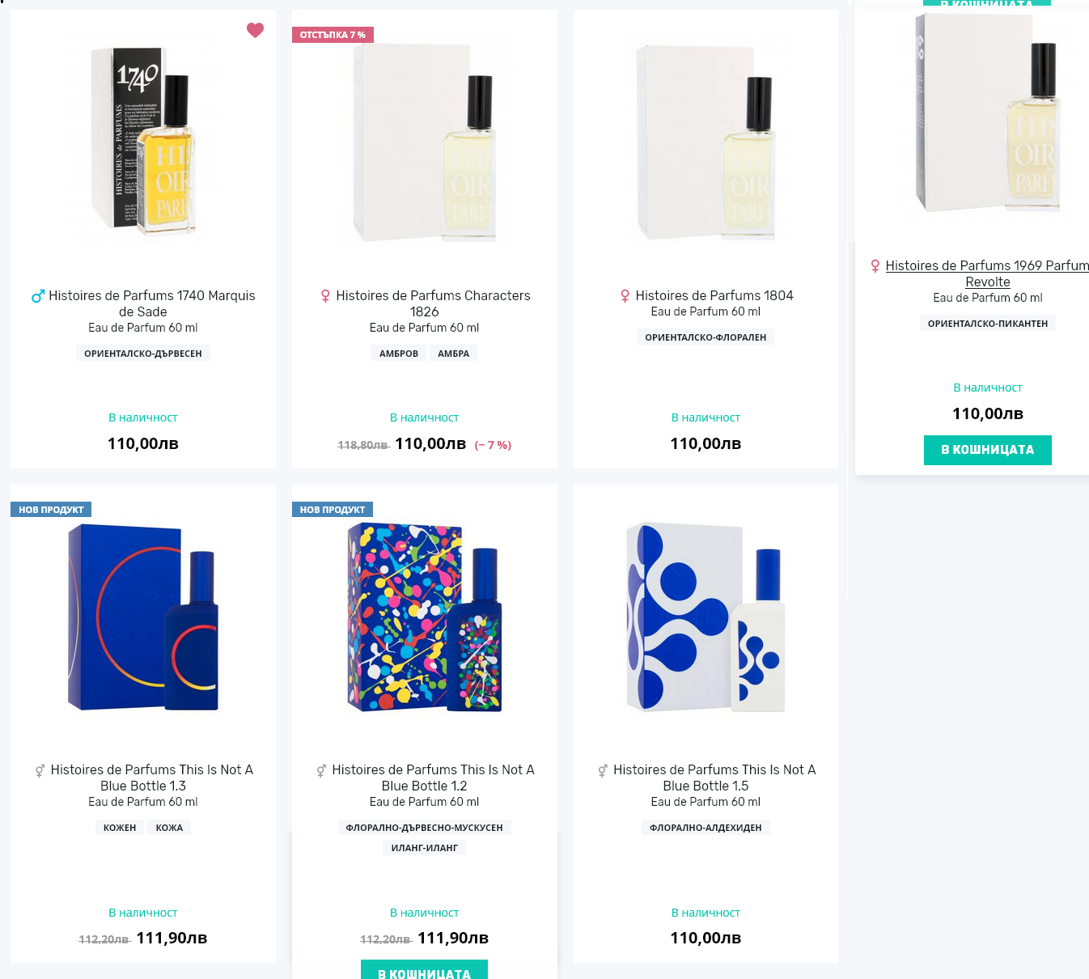
Task: Add Blue Bottle 1.2 to the cart
Action: pyautogui.click(x=424, y=971)
